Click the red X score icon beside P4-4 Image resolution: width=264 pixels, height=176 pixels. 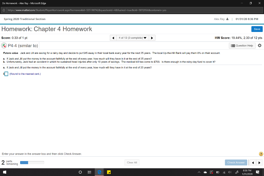pyautogui.click(x=4, y=45)
